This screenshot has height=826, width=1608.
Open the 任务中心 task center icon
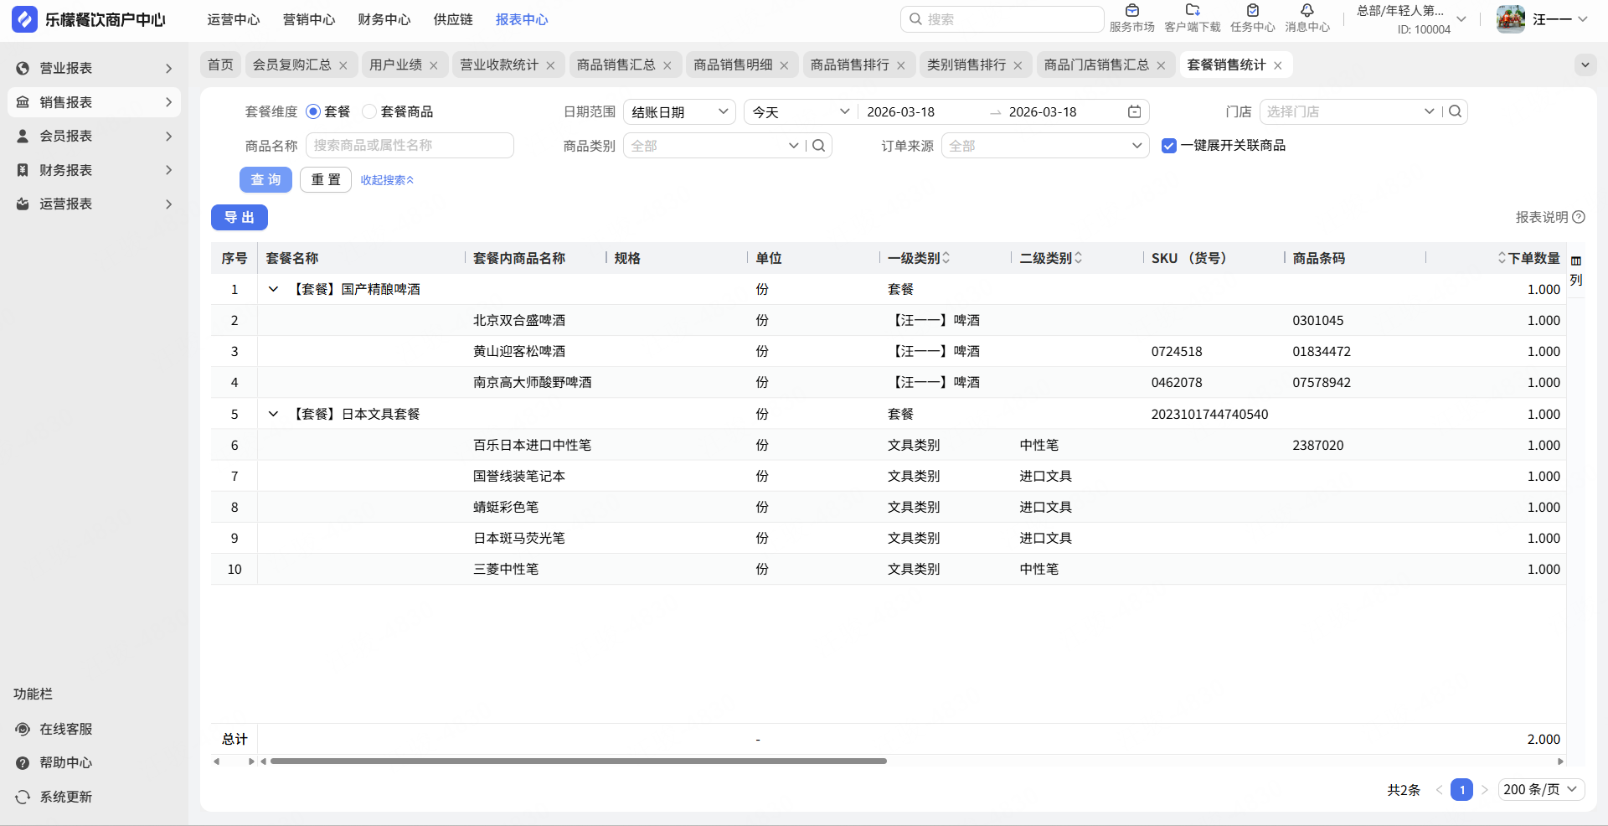[1252, 12]
